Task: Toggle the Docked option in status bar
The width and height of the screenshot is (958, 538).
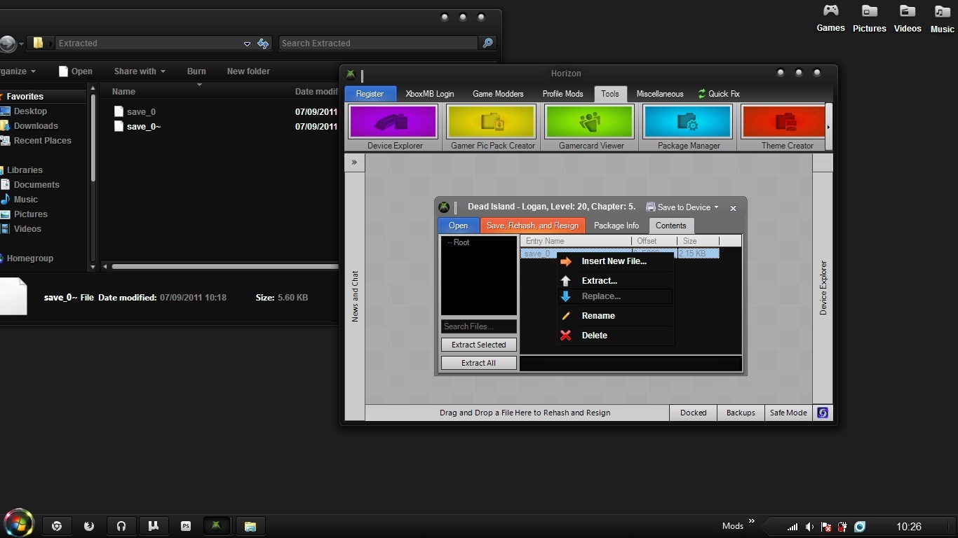Action: click(693, 413)
